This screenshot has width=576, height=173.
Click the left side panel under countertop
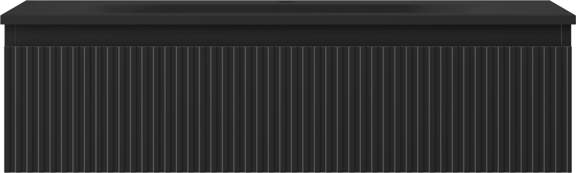tap(9, 35)
